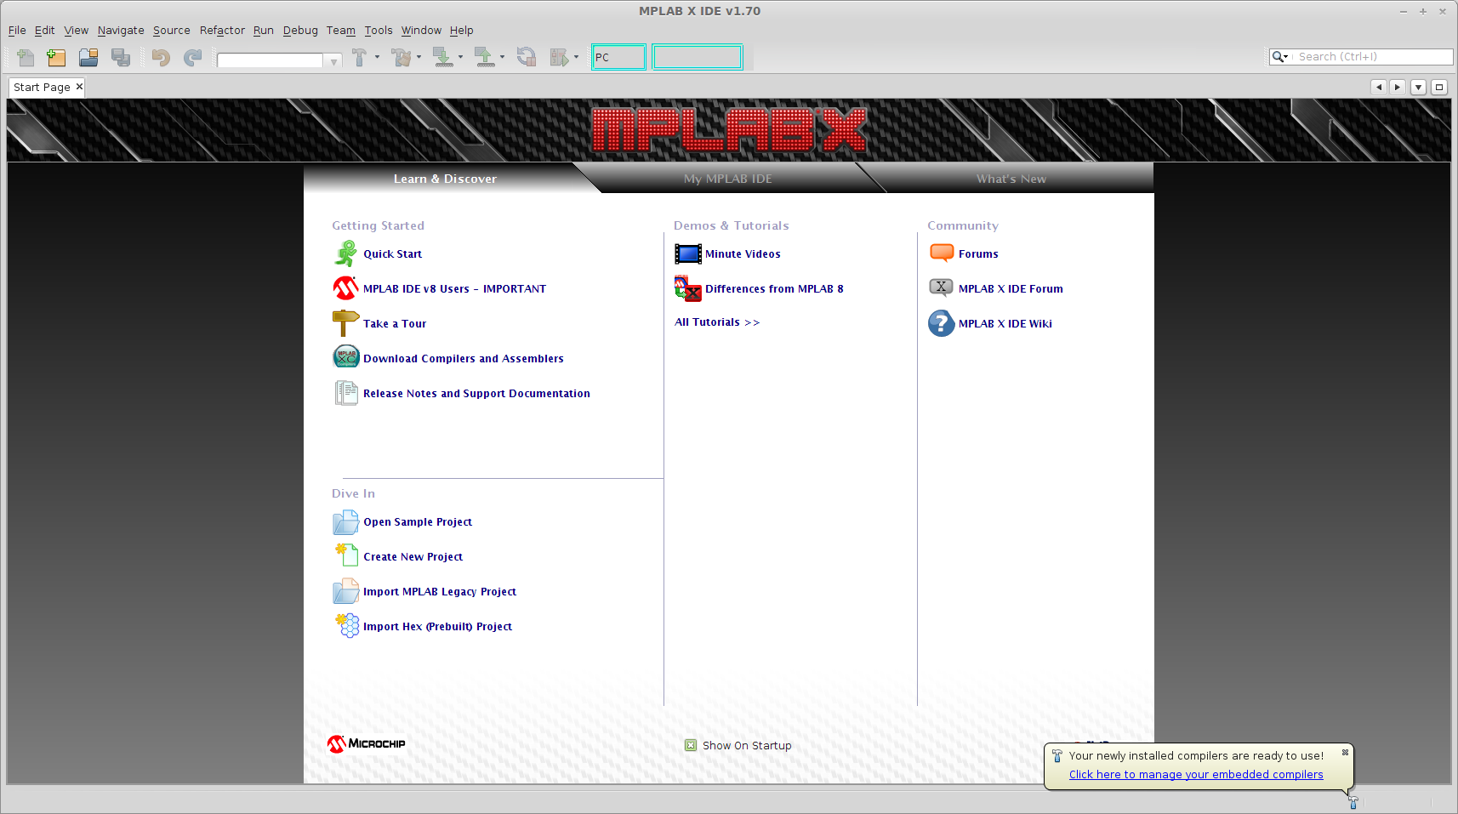Open the Team menu
The width and height of the screenshot is (1458, 814).
click(x=341, y=31)
